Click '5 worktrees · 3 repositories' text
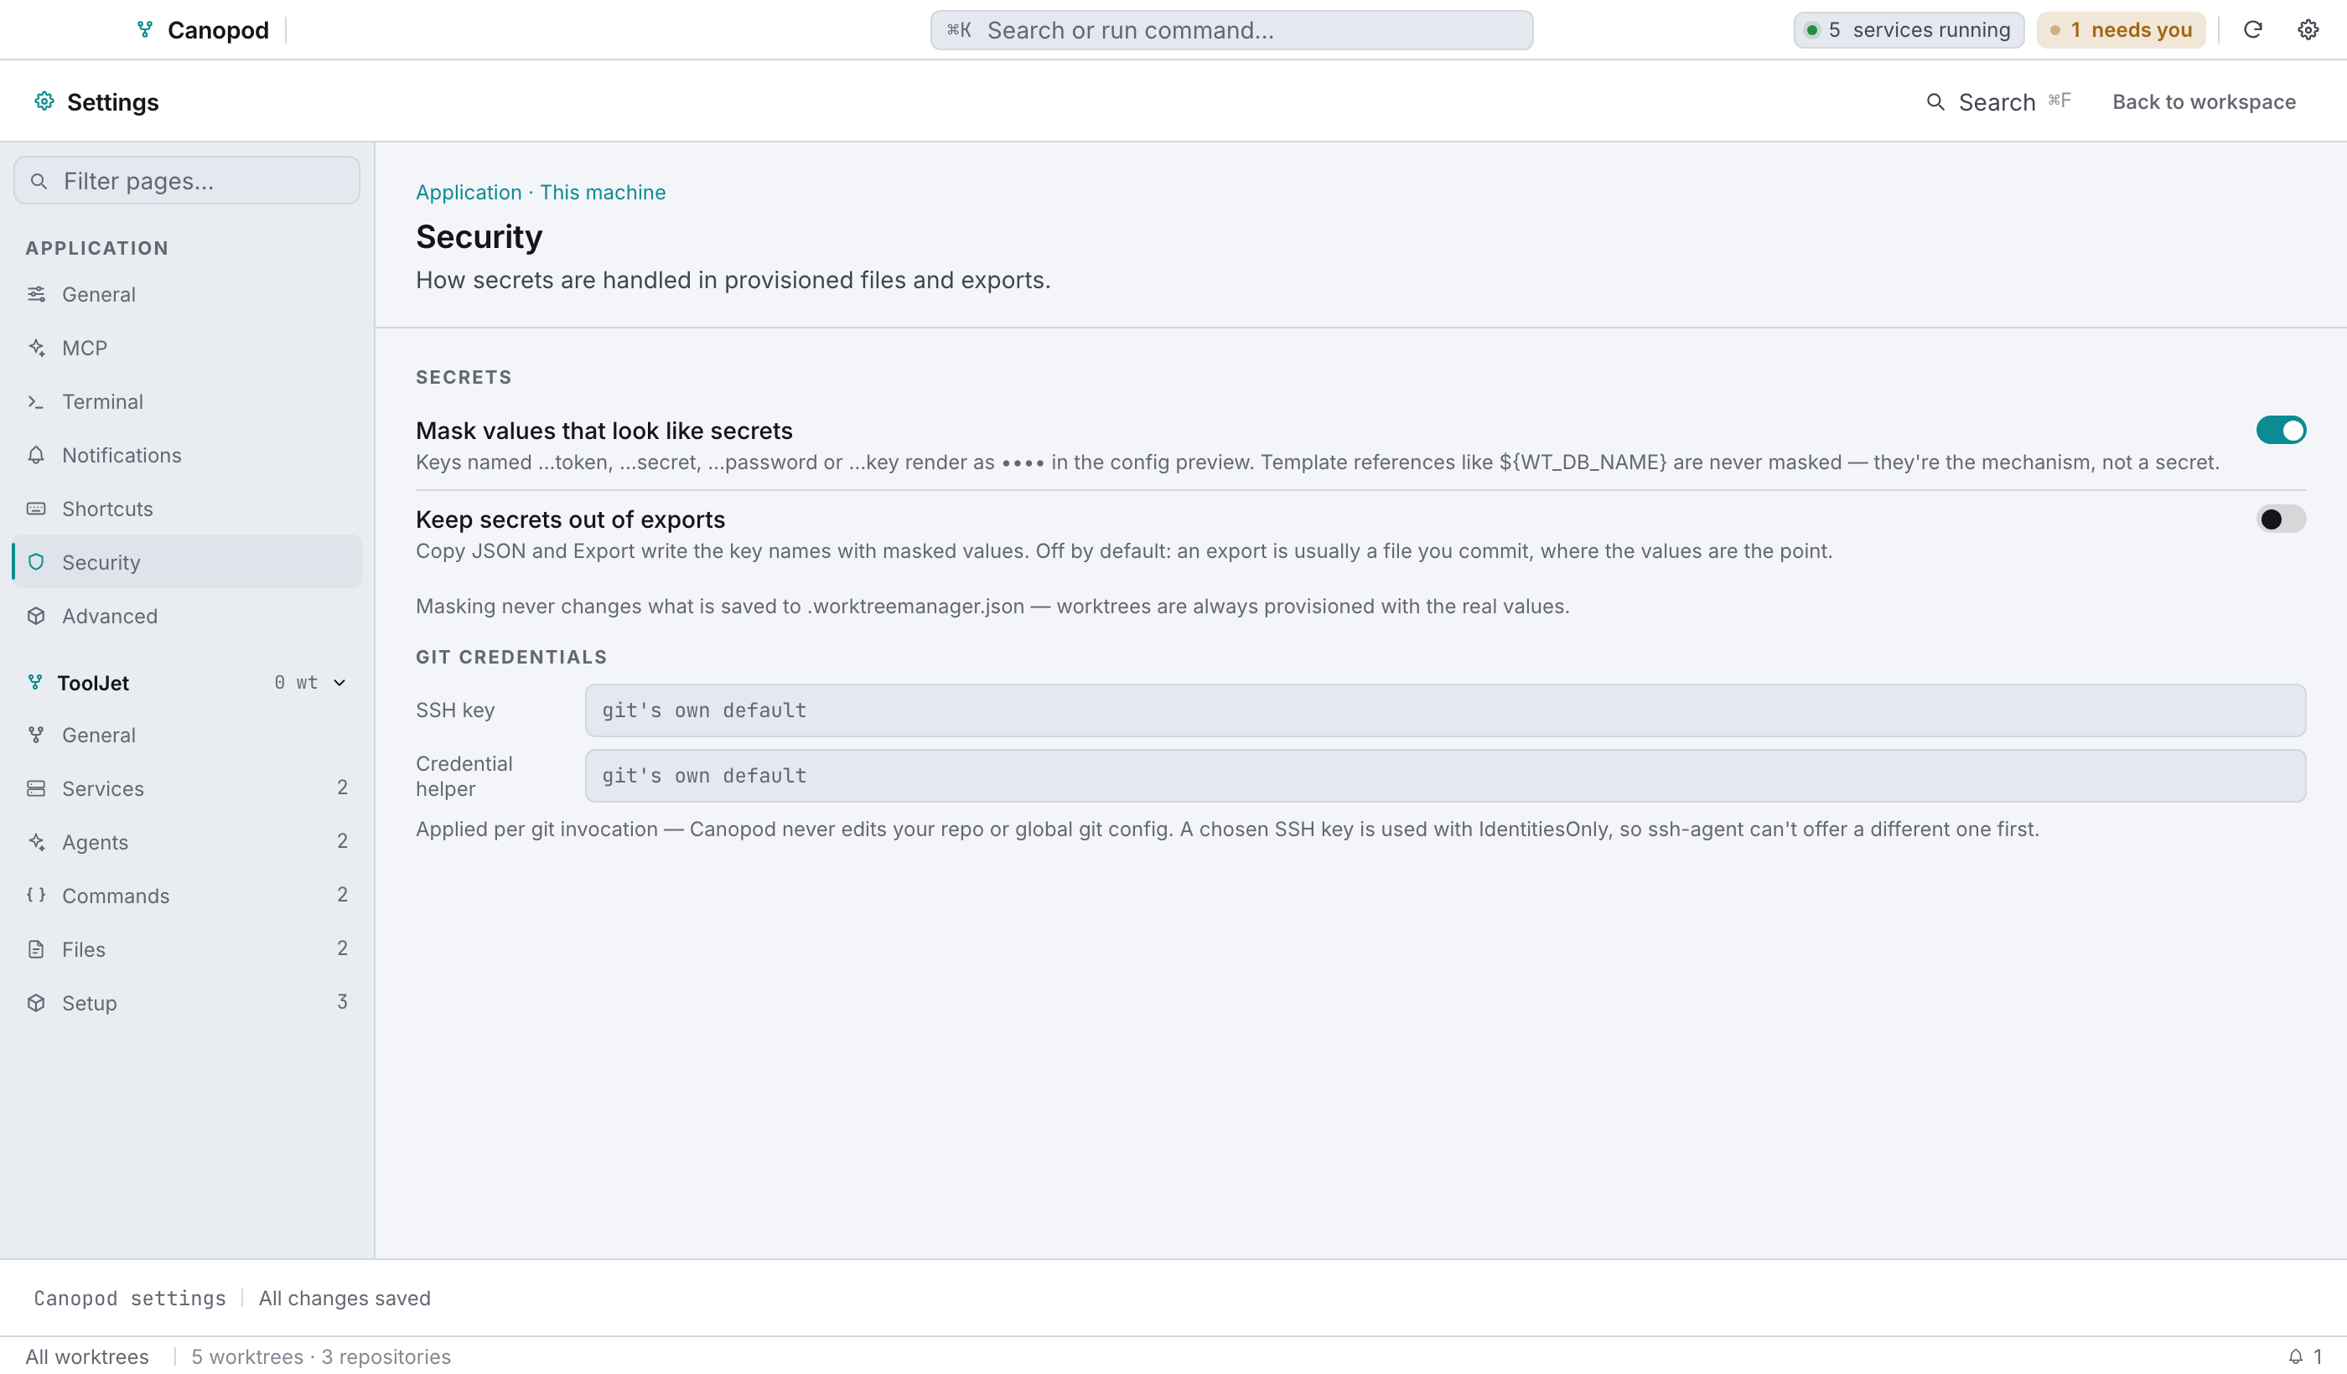Screen dimensions: 2347x1374 click(x=320, y=1356)
